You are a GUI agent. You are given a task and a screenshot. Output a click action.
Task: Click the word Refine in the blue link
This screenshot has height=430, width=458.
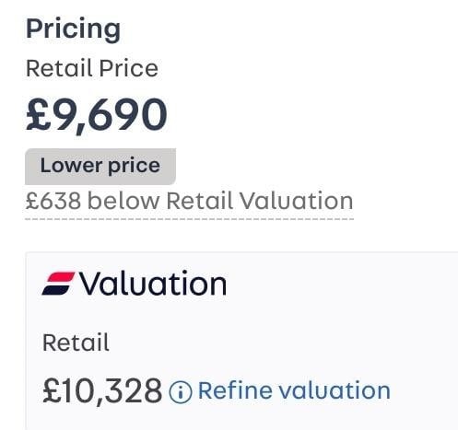click(x=235, y=390)
